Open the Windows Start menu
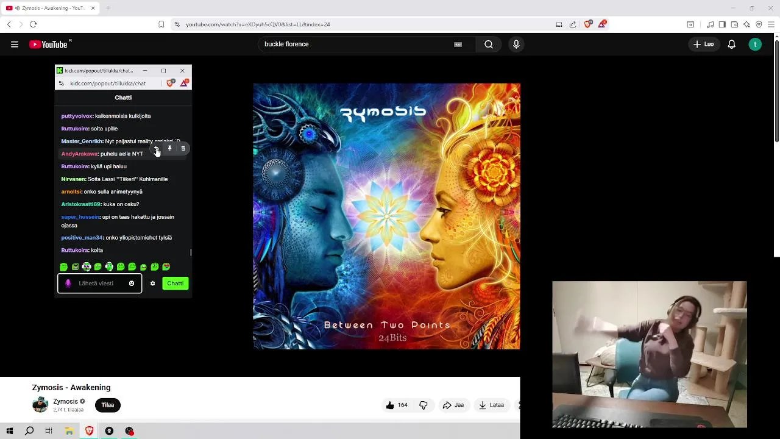Viewport: 780px width, 439px height. point(10,431)
